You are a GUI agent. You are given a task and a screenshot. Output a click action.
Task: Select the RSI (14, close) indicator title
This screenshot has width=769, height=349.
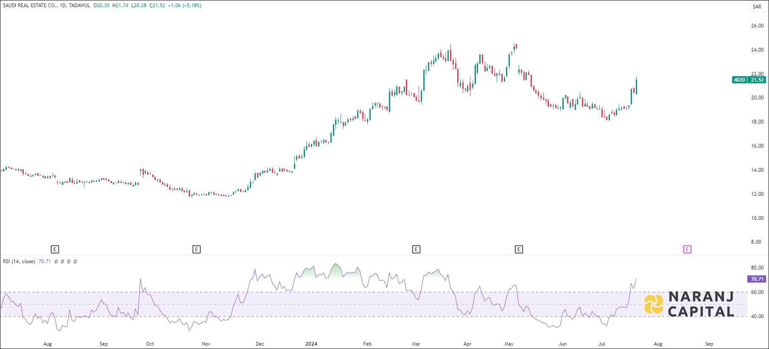click(19, 261)
